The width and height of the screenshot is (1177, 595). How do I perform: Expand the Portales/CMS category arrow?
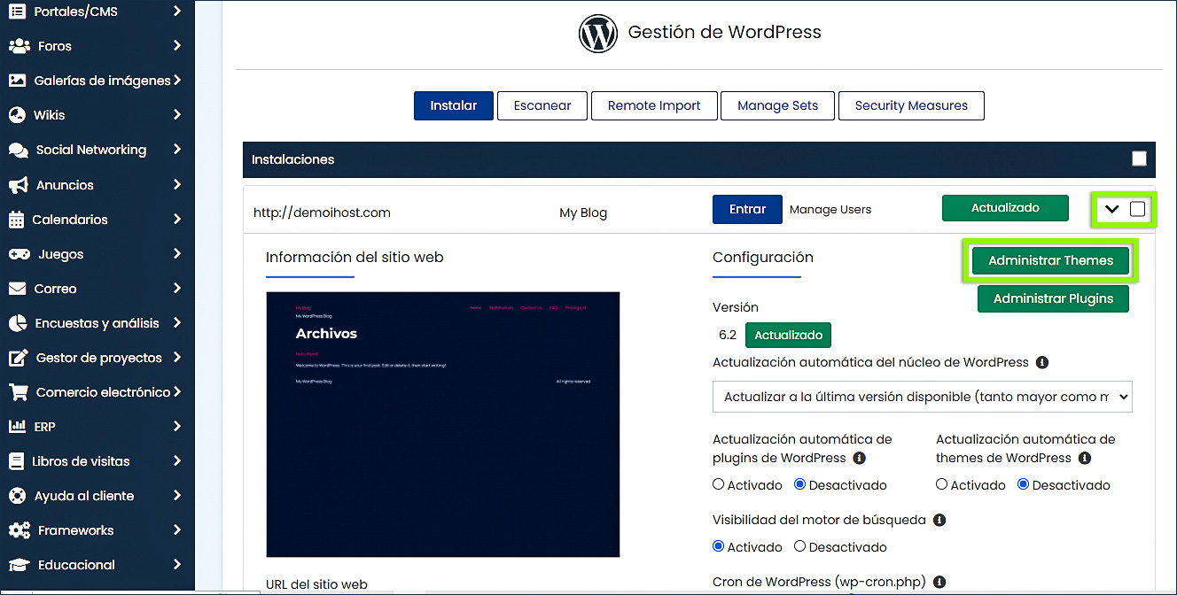point(177,12)
